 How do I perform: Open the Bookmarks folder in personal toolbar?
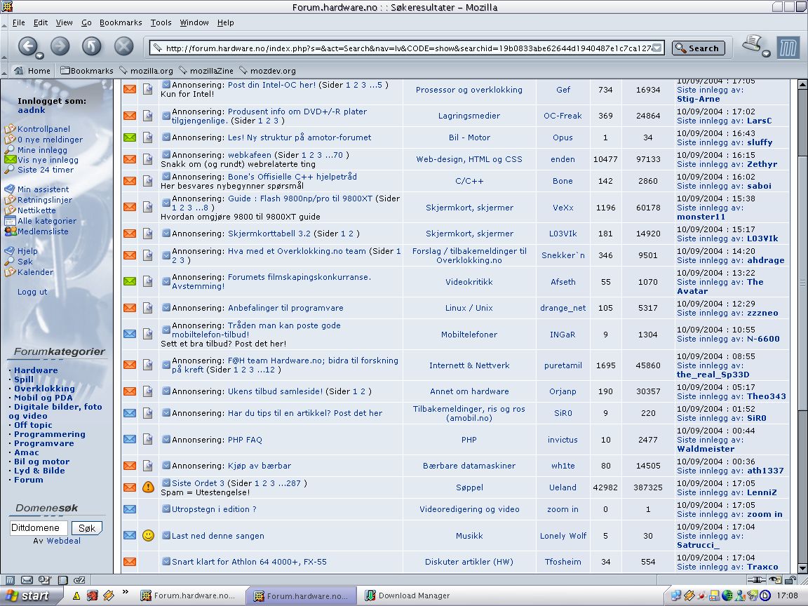point(86,71)
